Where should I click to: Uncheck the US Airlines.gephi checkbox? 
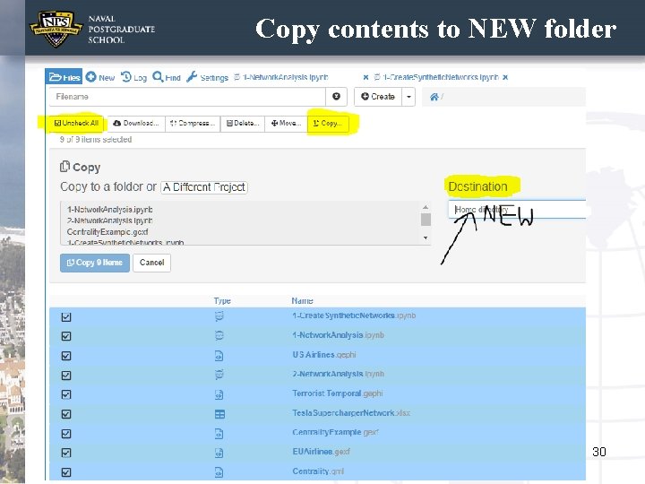coord(66,356)
